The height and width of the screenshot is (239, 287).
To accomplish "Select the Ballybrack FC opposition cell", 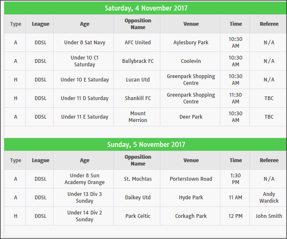I will 138,61.
